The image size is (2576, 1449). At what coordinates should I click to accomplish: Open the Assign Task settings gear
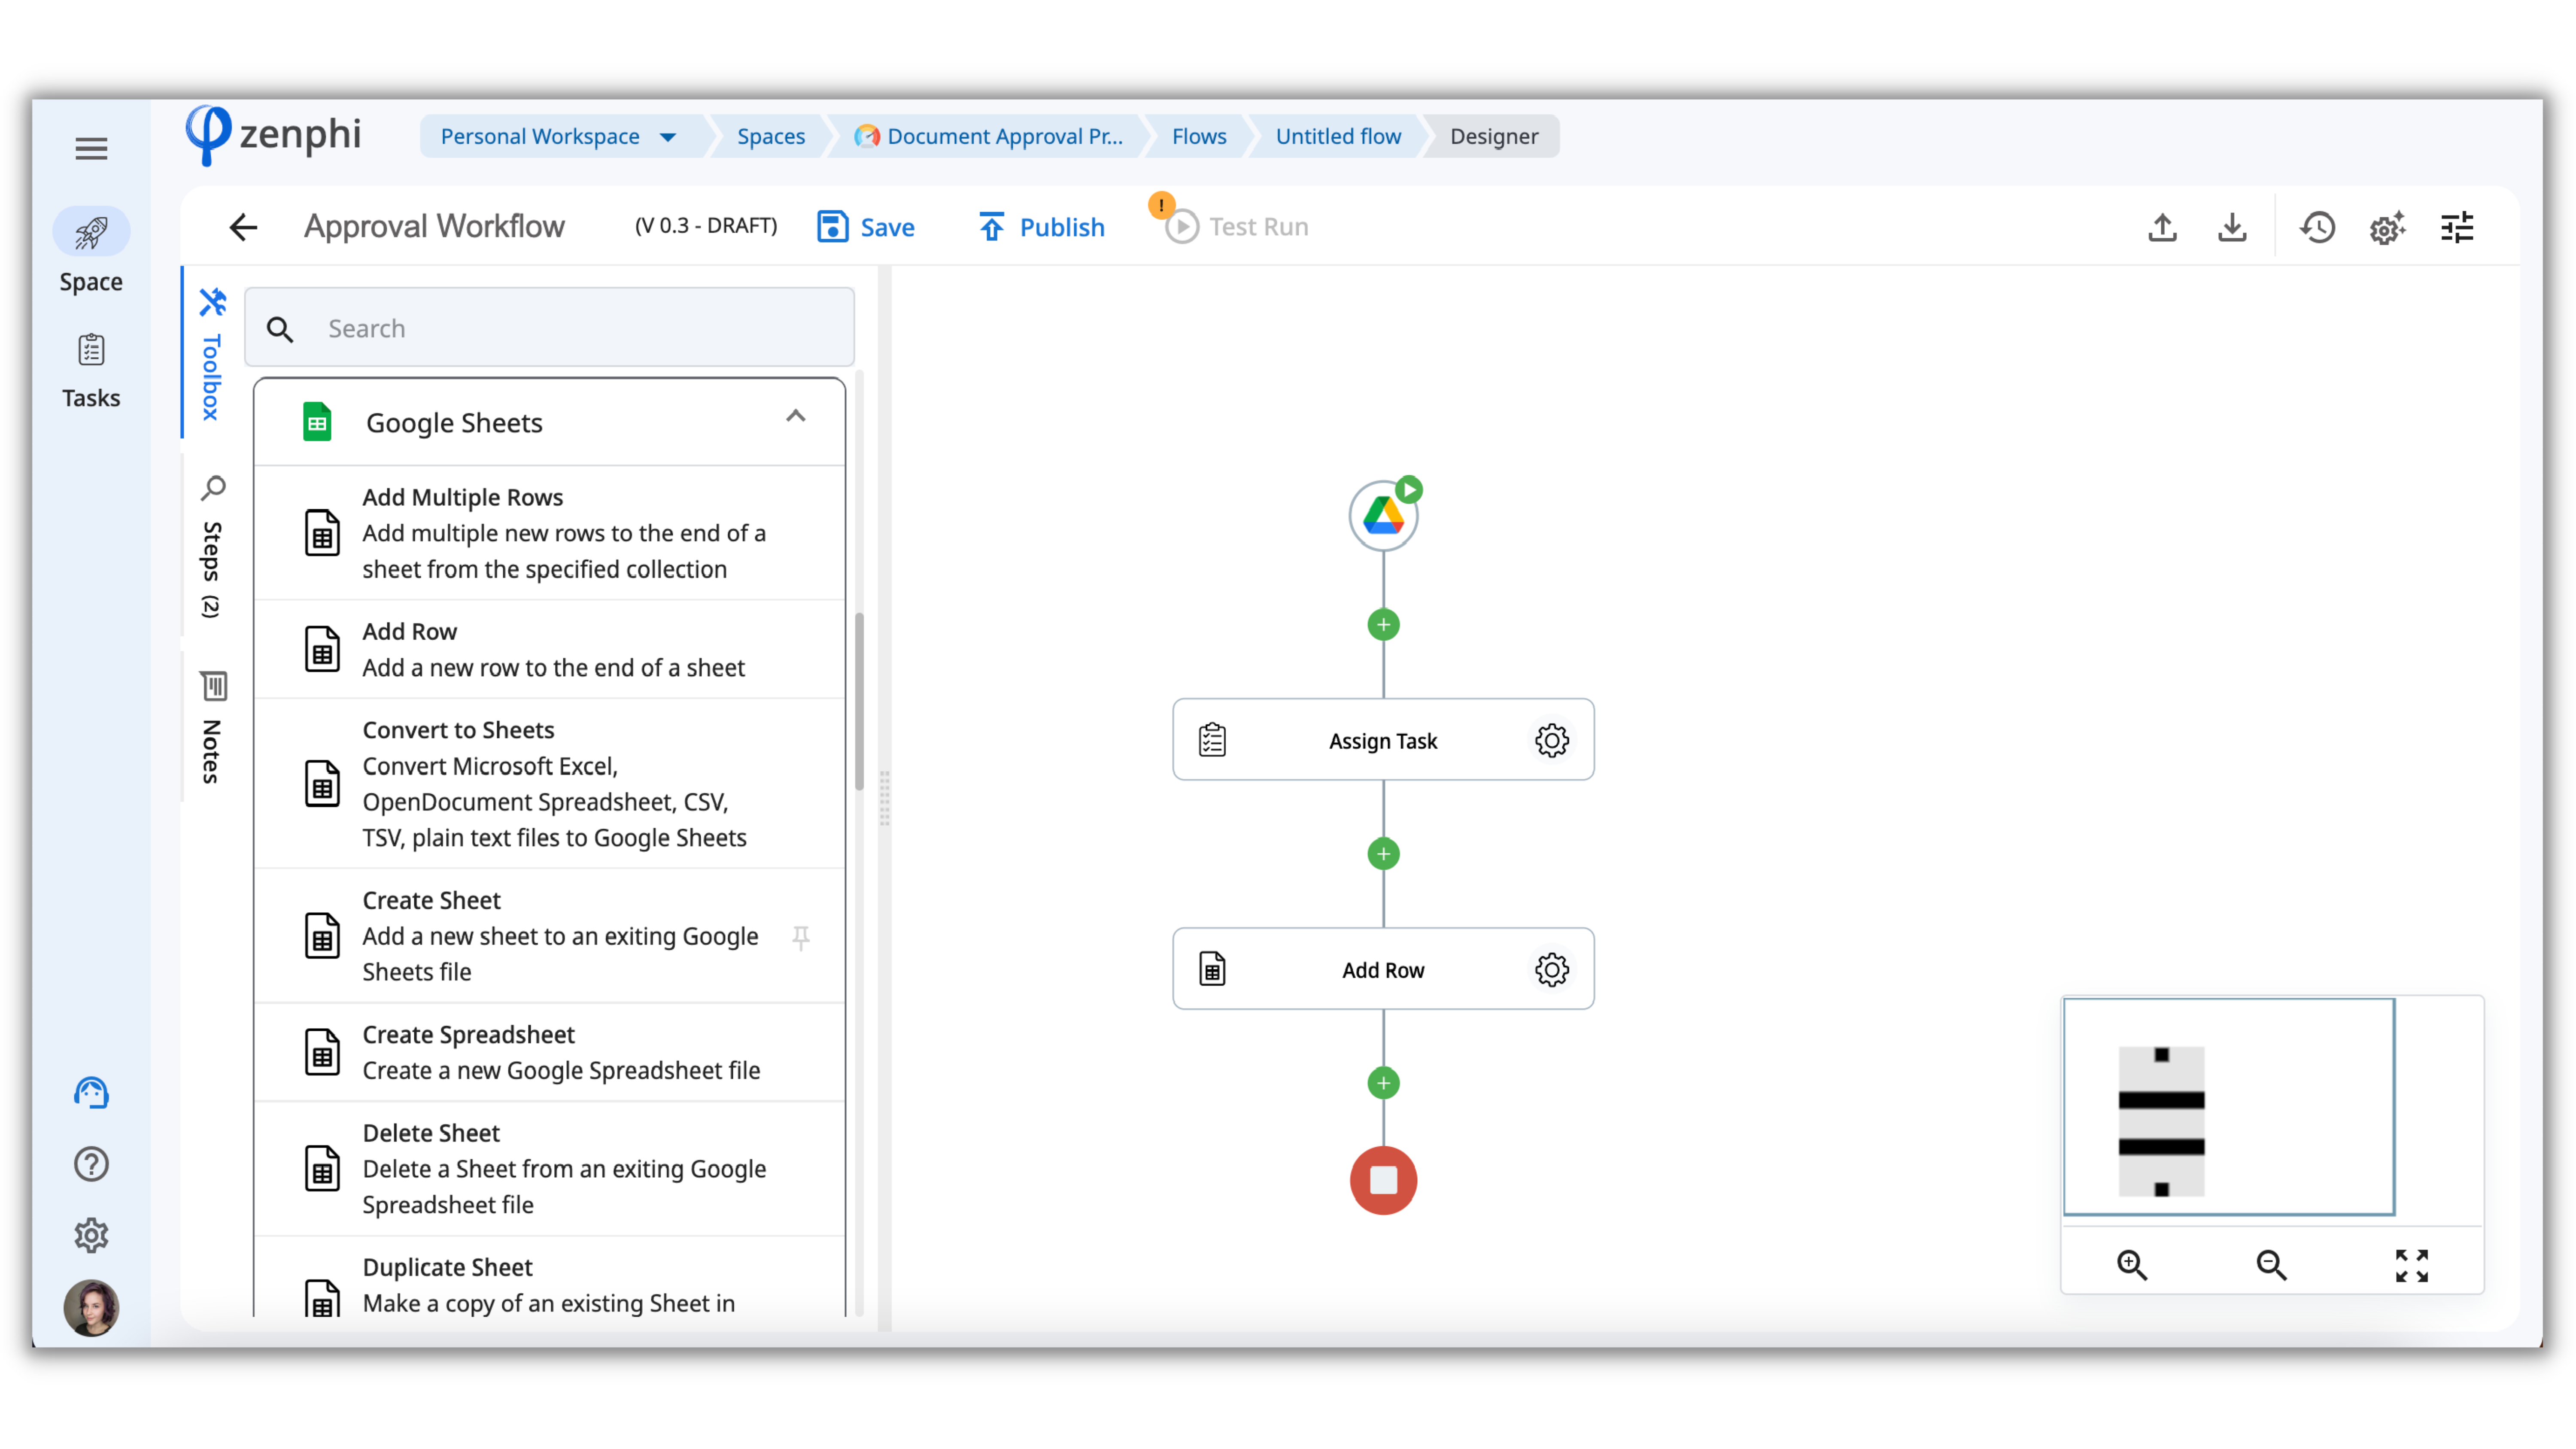tap(1551, 741)
